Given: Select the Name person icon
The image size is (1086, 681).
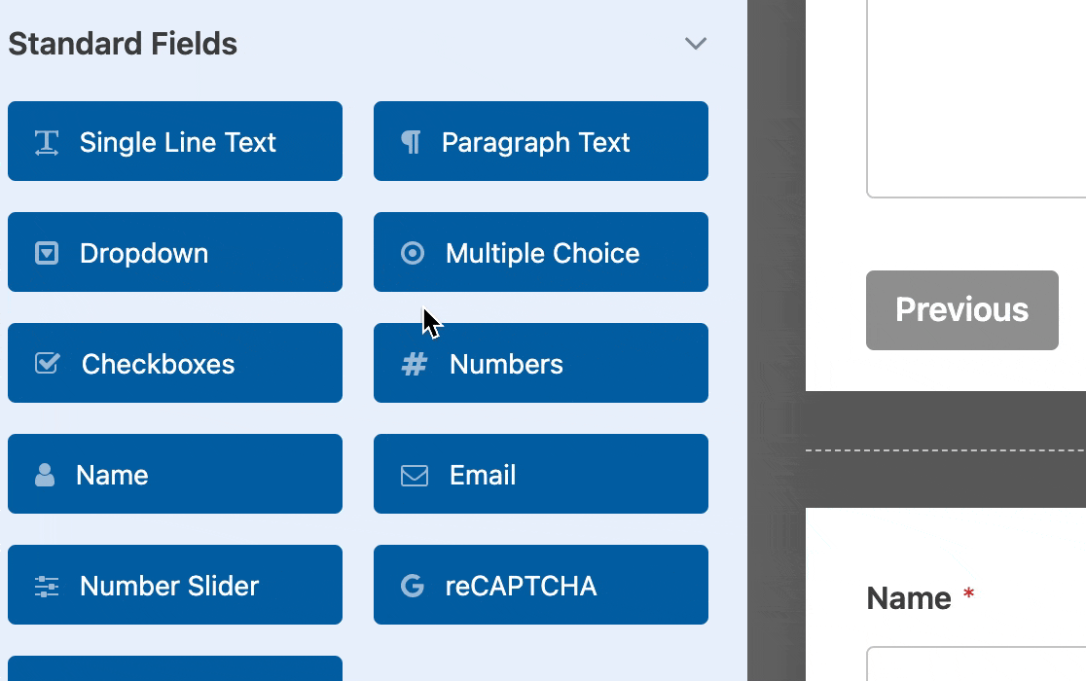Looking at the screenshot, I should coord(46,474).
